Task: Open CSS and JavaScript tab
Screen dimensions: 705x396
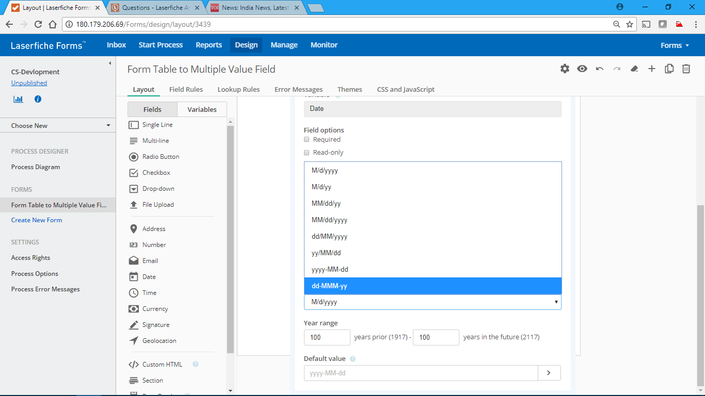Action: 406,89
